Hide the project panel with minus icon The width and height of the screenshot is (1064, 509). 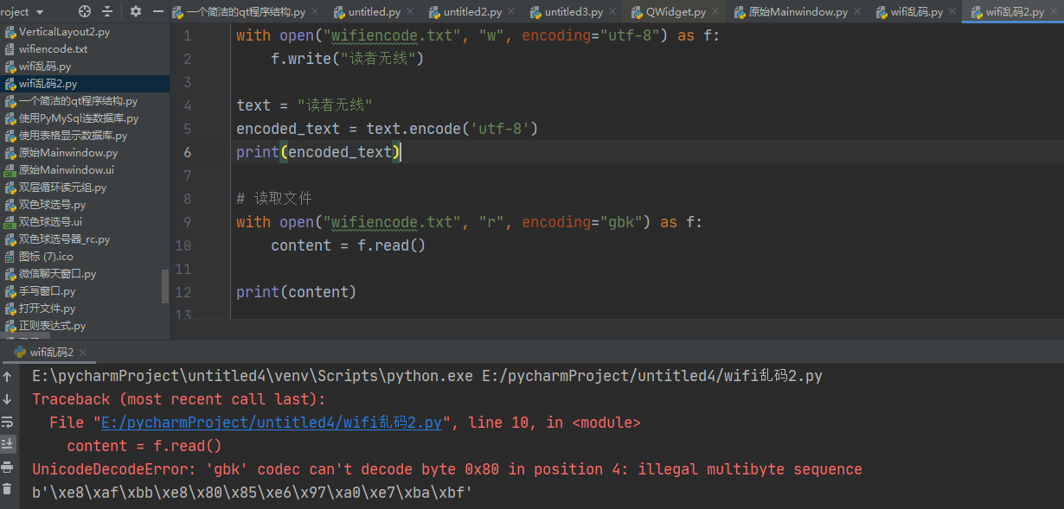coord(157,11)
